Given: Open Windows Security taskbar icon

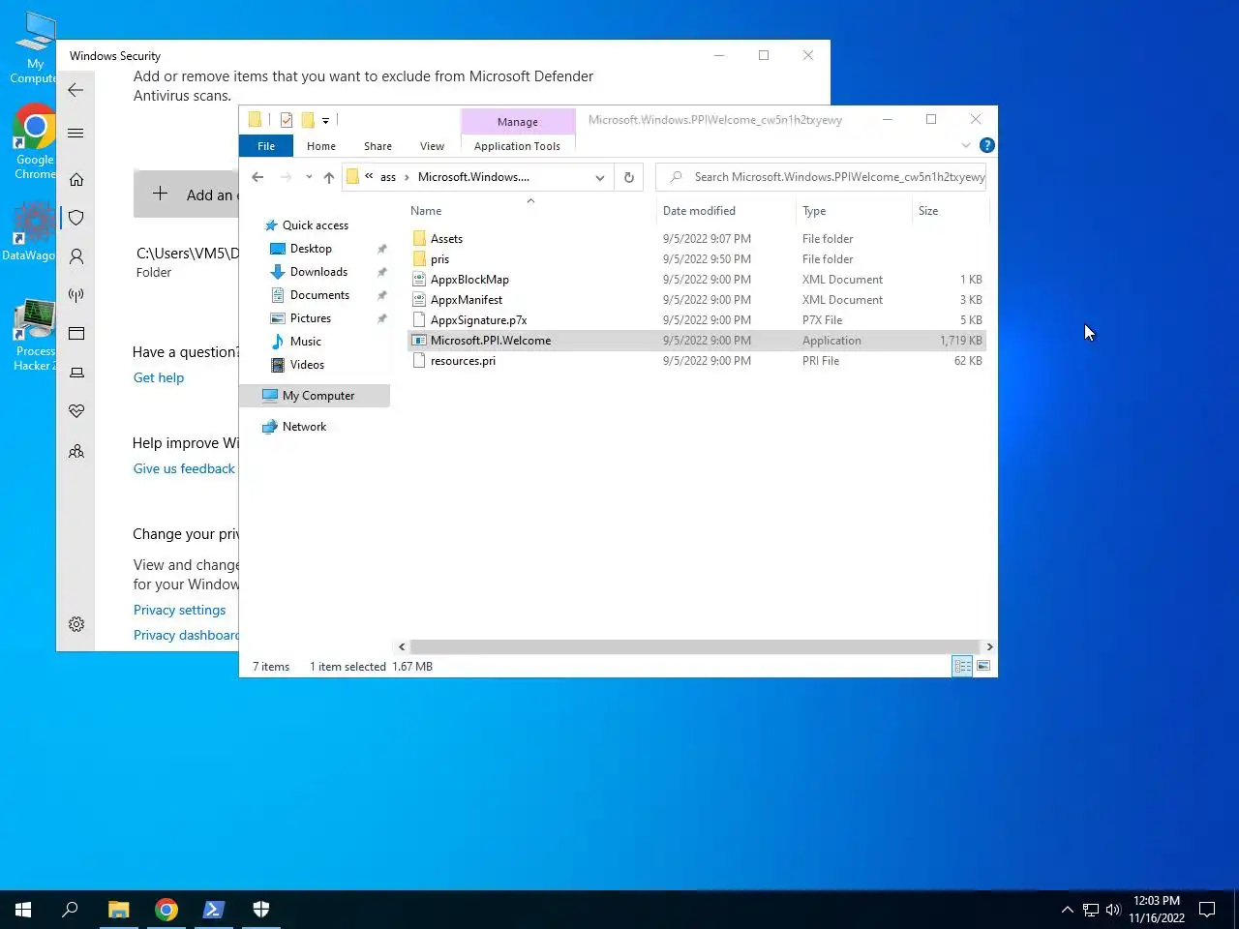Looking at the screenshot, I should (260, 910).
